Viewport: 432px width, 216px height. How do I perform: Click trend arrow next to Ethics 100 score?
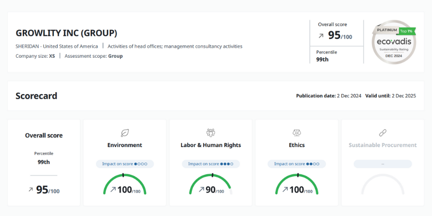pyautogui.click(x=285, y=189)
